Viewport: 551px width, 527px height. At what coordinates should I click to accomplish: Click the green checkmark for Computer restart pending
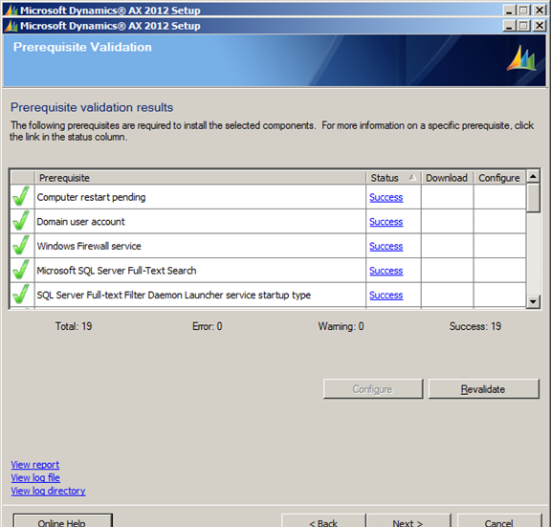[21, 196]
